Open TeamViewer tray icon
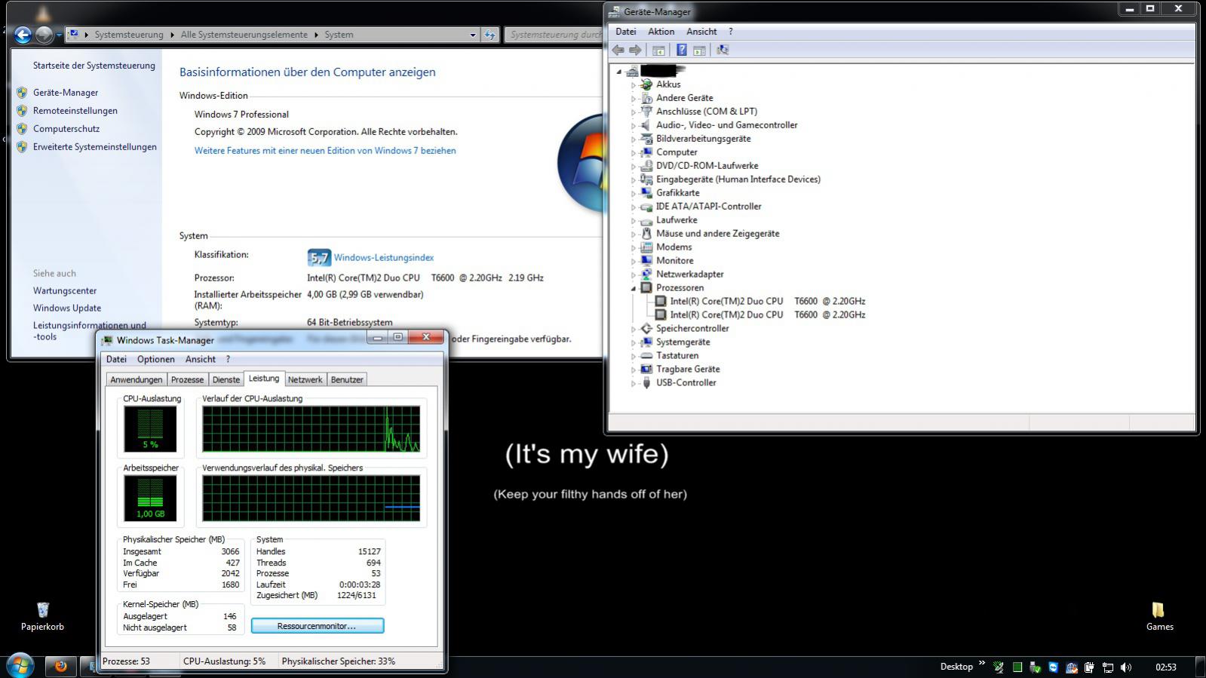This screenshot has width=1206, height=678. tap(1053, 667)
